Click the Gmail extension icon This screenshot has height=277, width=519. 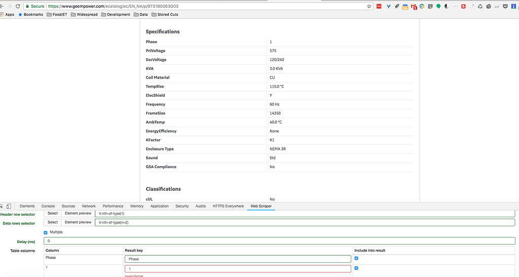[x=414, y=7]
